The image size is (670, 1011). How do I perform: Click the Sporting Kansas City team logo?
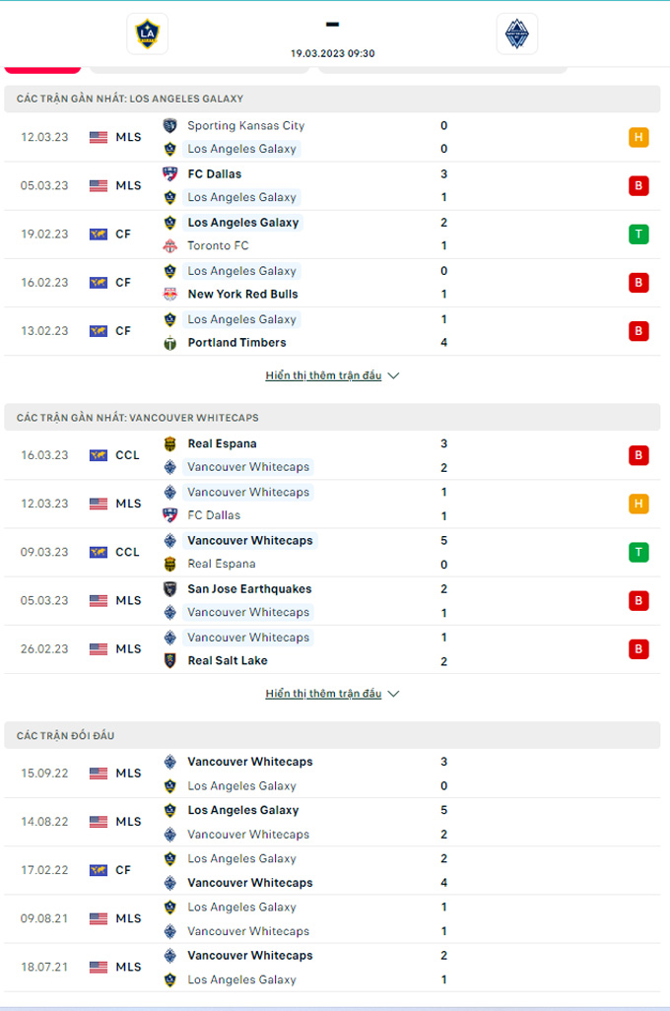tap(170, 126)
